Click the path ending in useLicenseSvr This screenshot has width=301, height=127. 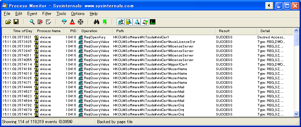click(x=154, y=42)
